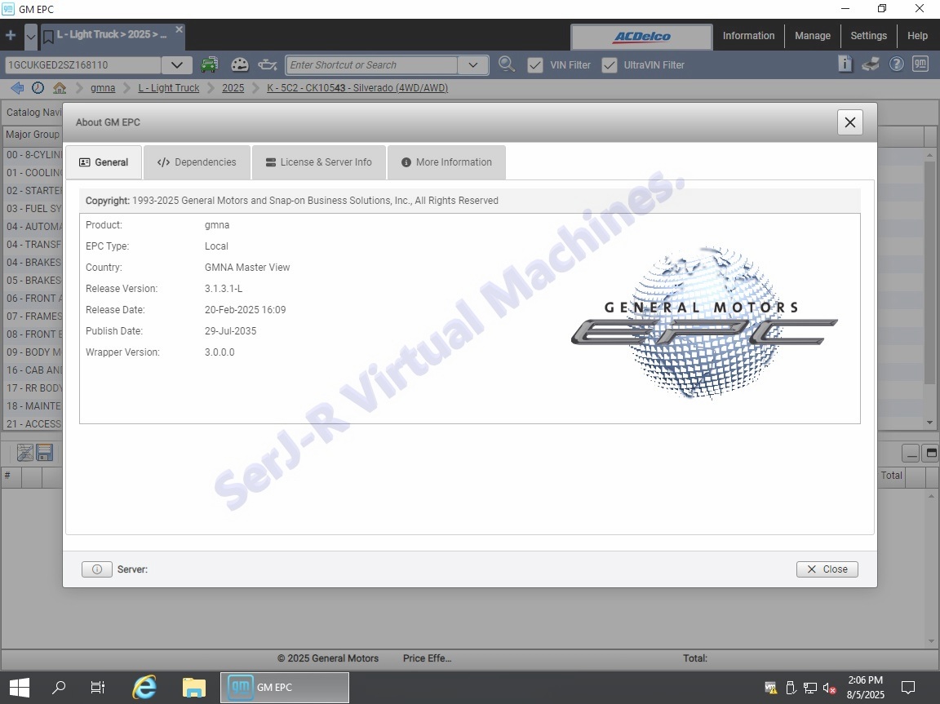
Task: Open the notification center icon
Action: 908,687
